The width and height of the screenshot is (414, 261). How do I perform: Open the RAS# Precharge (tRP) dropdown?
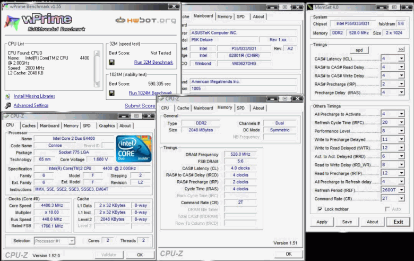(401, 84)
